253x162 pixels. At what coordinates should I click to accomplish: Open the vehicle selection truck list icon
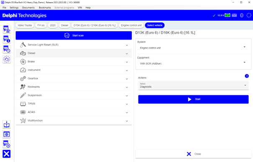click(x=7, y=29)
